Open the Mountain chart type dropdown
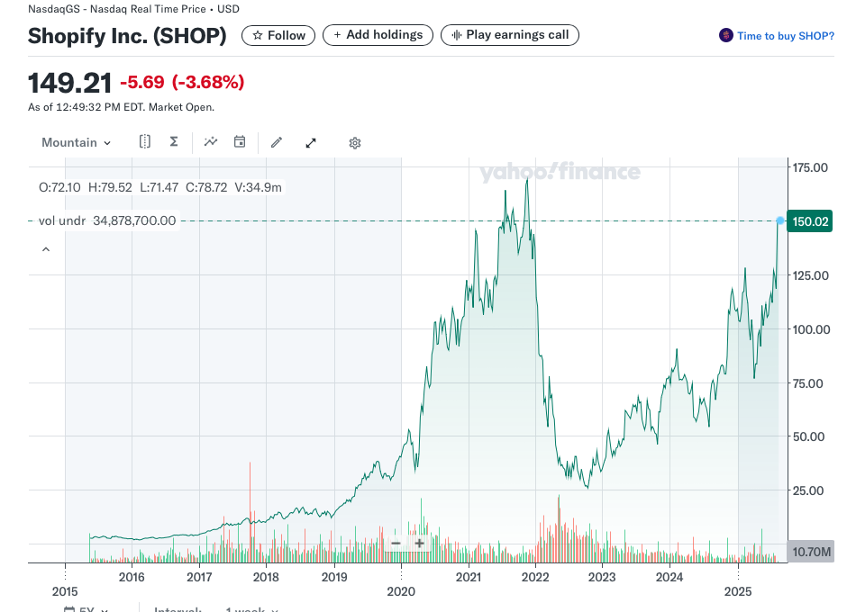Screen dimensions: 847x612 point(77,142)
